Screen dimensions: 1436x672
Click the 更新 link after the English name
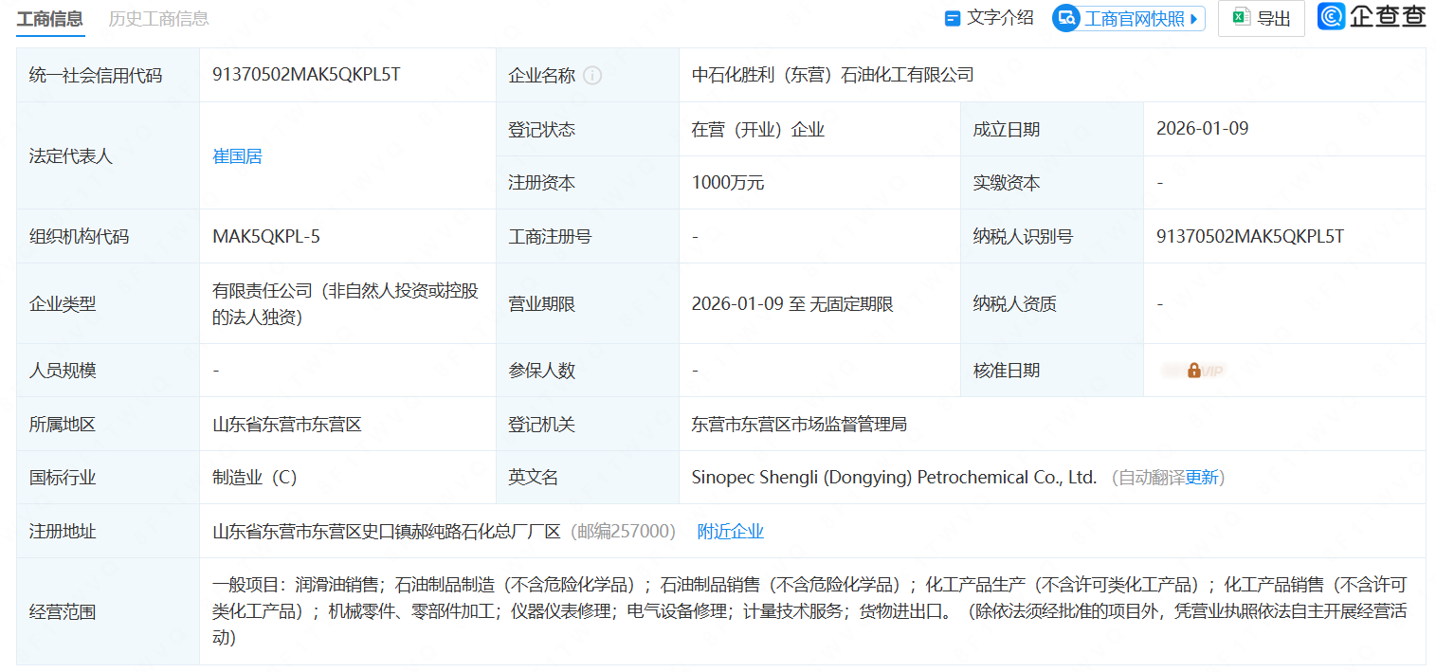click(1202, 478)
